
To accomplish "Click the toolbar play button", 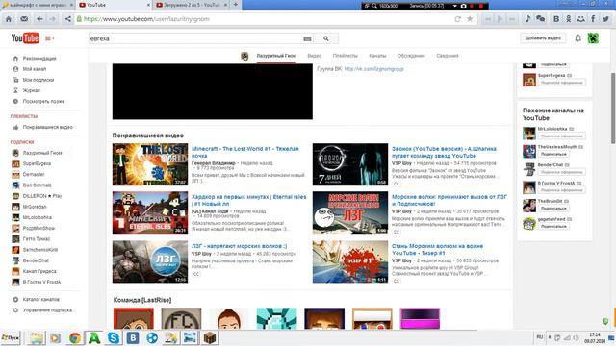I will tap(500, 19).
